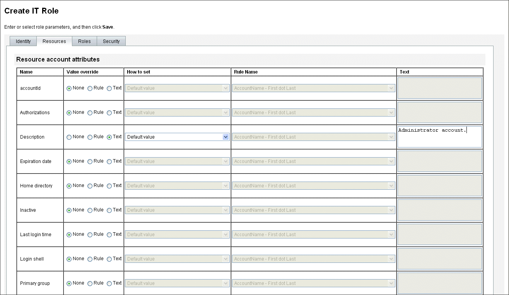Select Rule override for Login shell
This screenshot has height=295, width=509.
pyautogui.click(x=90, y=259)
